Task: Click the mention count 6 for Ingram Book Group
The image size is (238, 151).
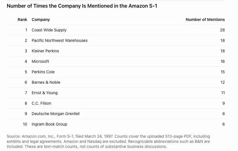Action: 224,124
